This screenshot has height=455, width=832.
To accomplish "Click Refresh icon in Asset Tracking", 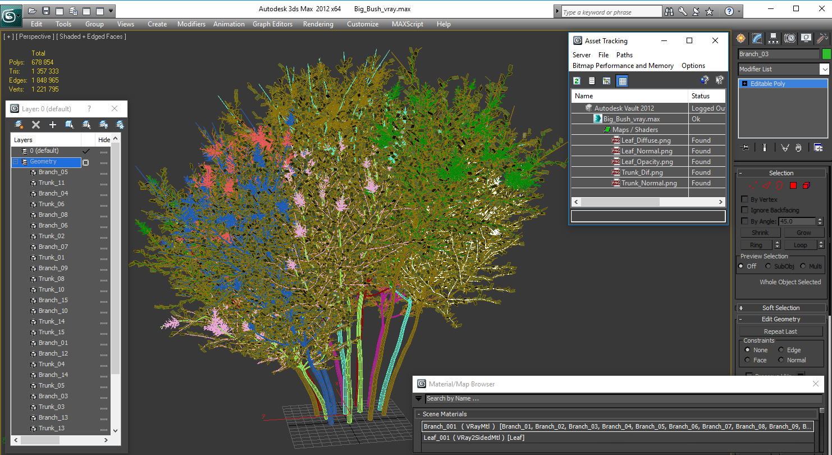I will coord(577,81).
